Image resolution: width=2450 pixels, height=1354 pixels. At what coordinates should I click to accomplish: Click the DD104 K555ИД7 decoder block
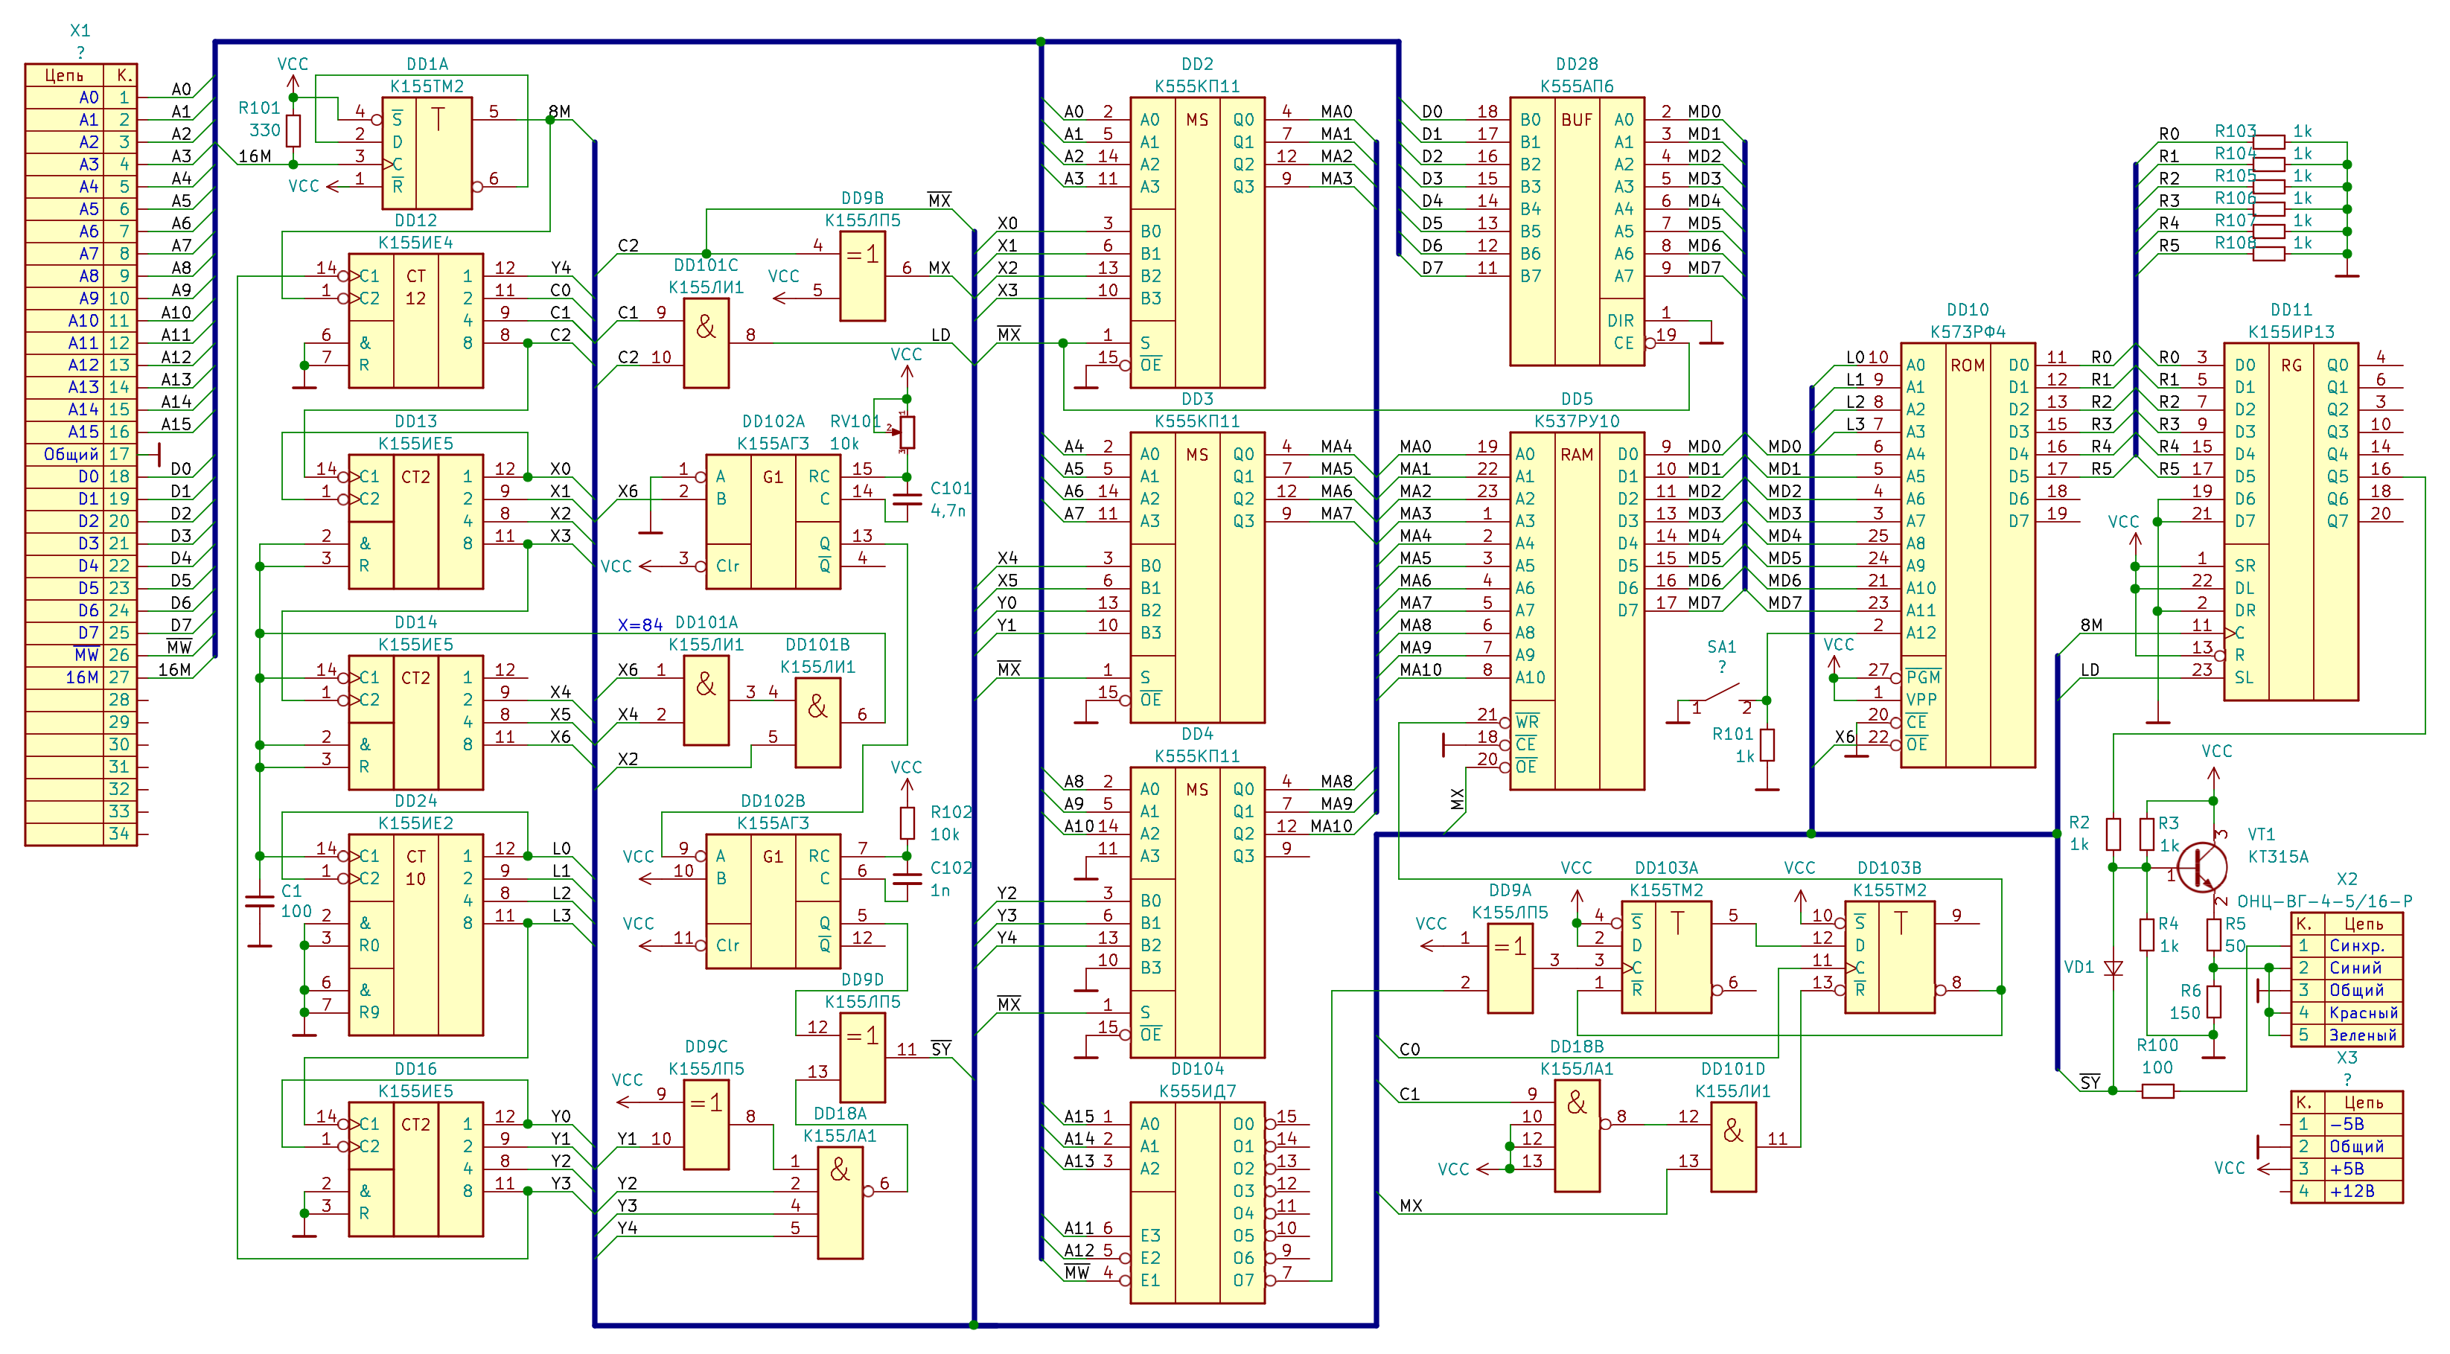1197,1203
